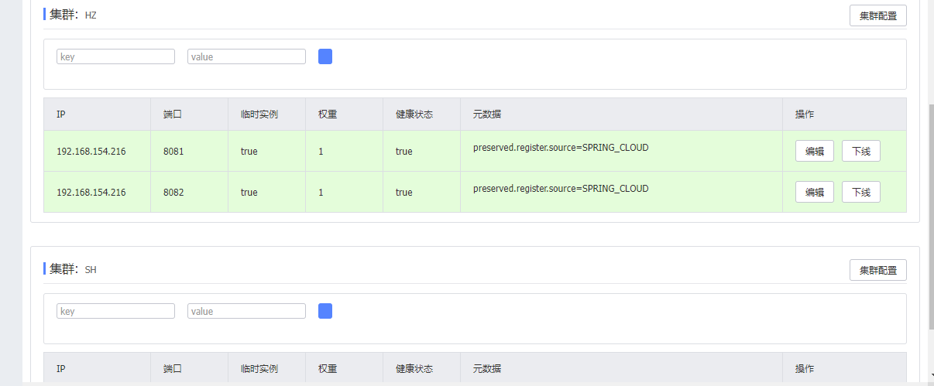The image size is (934, 386).
Task: Focus the value field in HZ cluster
Action: (x=246, y=56)
